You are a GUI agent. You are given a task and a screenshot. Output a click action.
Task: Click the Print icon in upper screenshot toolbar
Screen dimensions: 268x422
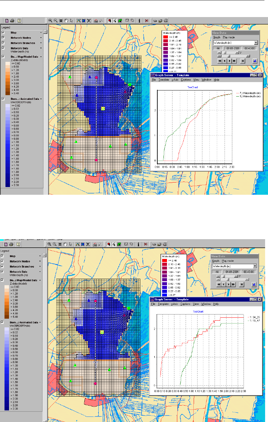tap(12, 20)
